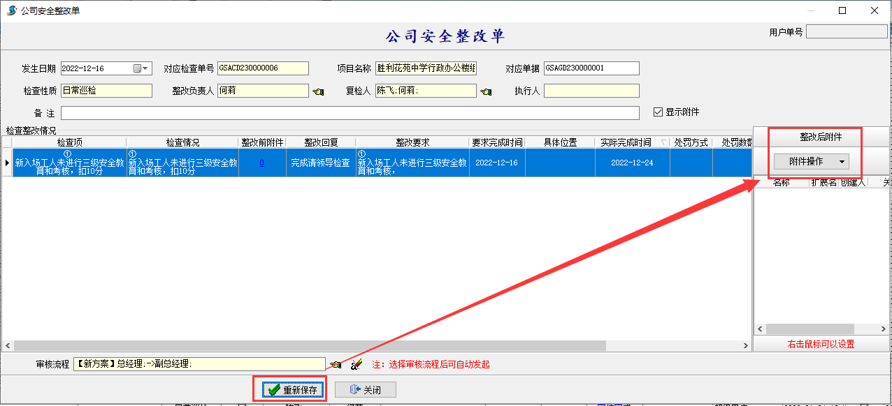Click the row indicator arrow of first record
This screenshot has width=892, height=406.
pyautogui.click(x=7, y=163)
